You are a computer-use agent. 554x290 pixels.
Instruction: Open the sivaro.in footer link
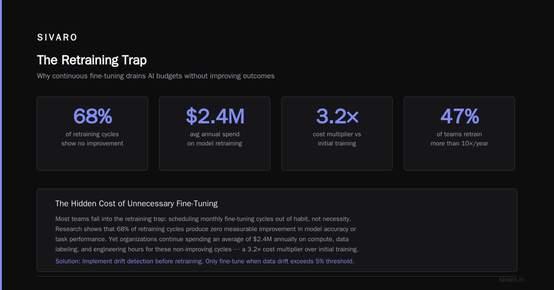pos(512,279)
